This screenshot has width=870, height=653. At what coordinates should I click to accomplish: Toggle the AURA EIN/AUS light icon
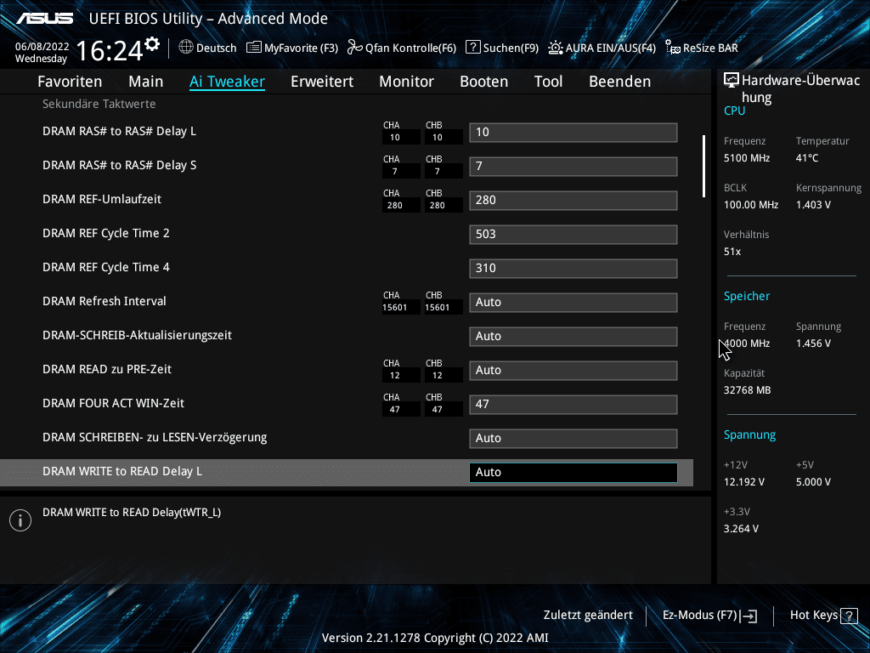point(556,48)
